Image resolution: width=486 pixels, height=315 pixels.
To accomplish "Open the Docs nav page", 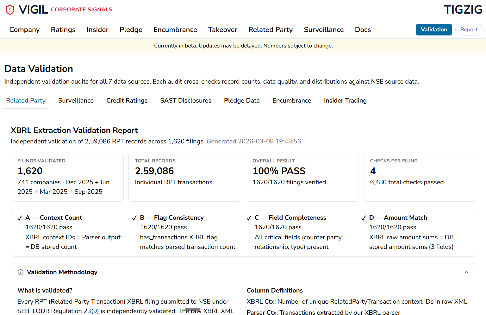I will point(363,30).
